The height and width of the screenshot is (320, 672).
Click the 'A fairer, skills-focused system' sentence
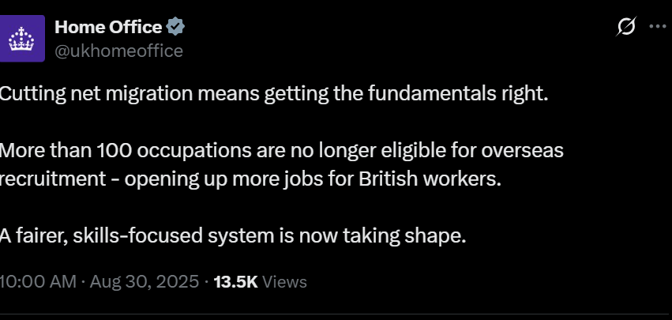(x=233, y=235)
